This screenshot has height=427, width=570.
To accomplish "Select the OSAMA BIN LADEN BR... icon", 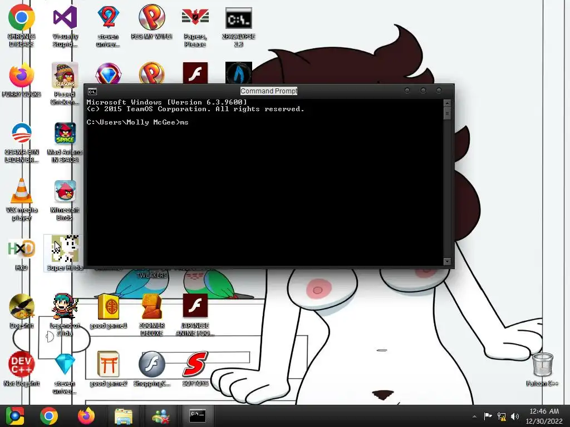I will 22,142.
